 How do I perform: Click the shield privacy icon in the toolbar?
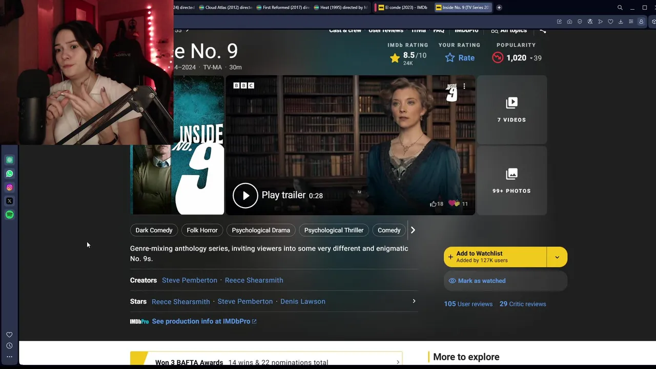(580, 22)
